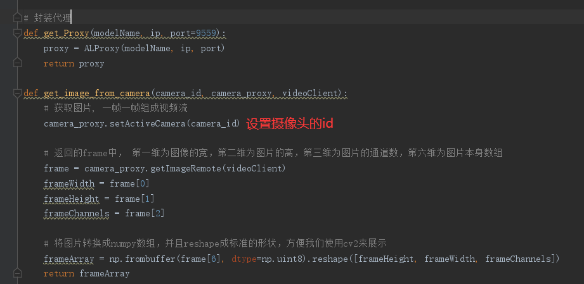Click the default port value 9559
Image resolution: width=584 pixels, height=284 pixels.
[206, 34]
